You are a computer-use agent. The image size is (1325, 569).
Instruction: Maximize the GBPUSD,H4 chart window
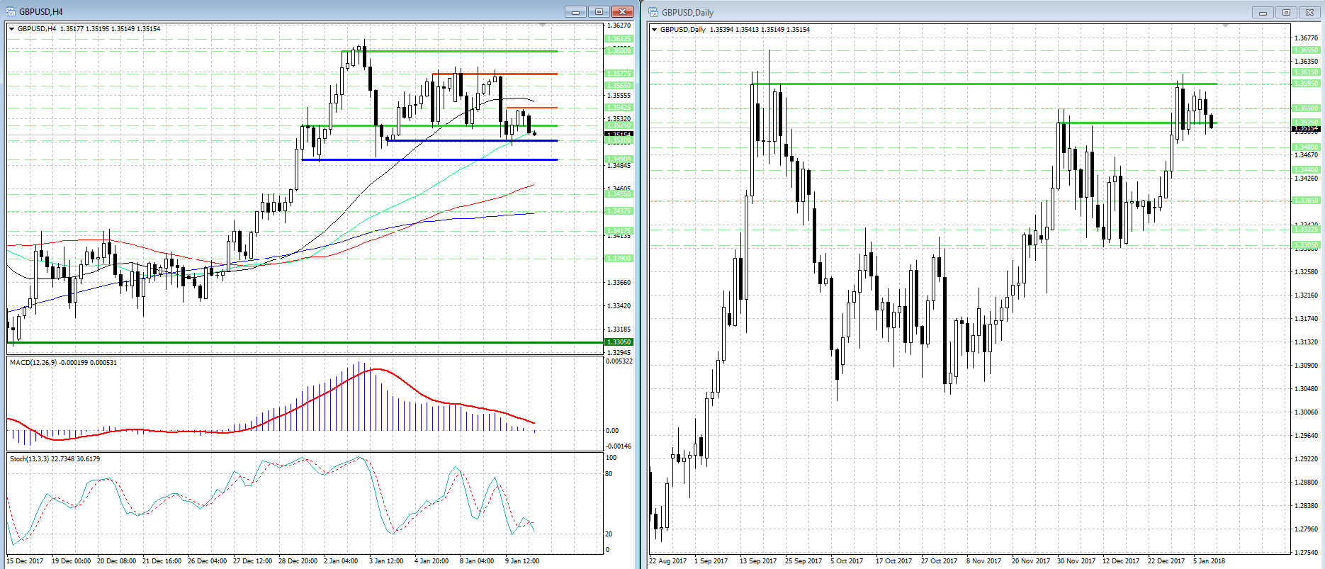pyautogui.click(x=599, y=12)
